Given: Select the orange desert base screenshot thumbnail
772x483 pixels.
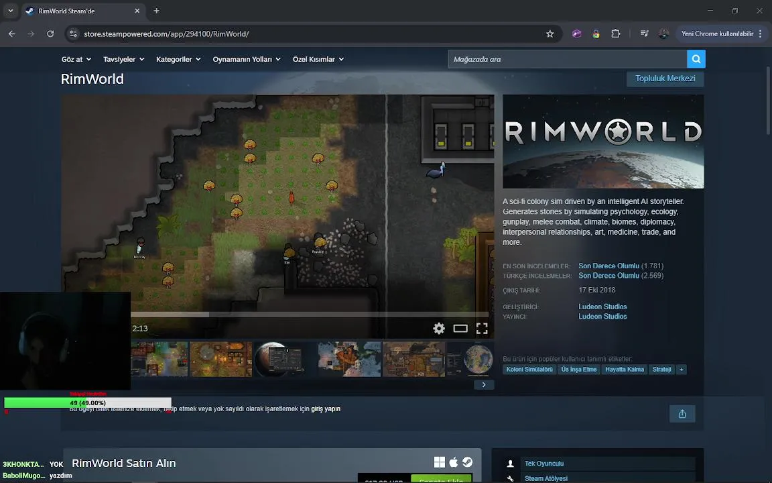Looking at the screenshot, I should click(220, 360).
